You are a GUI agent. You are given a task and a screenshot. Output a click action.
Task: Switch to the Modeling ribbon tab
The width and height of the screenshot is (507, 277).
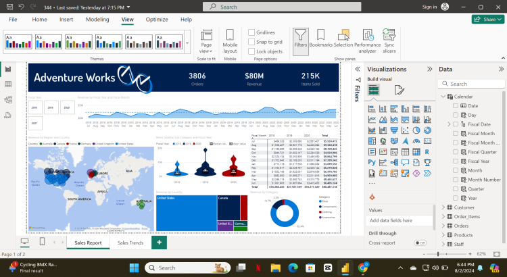(x=97, y=20)
